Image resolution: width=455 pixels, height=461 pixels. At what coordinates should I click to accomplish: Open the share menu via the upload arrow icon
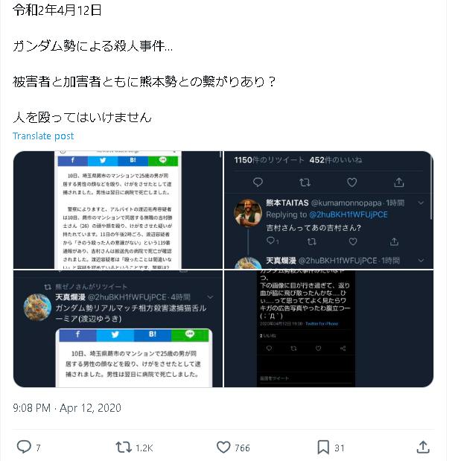click(x=423, y=447)
